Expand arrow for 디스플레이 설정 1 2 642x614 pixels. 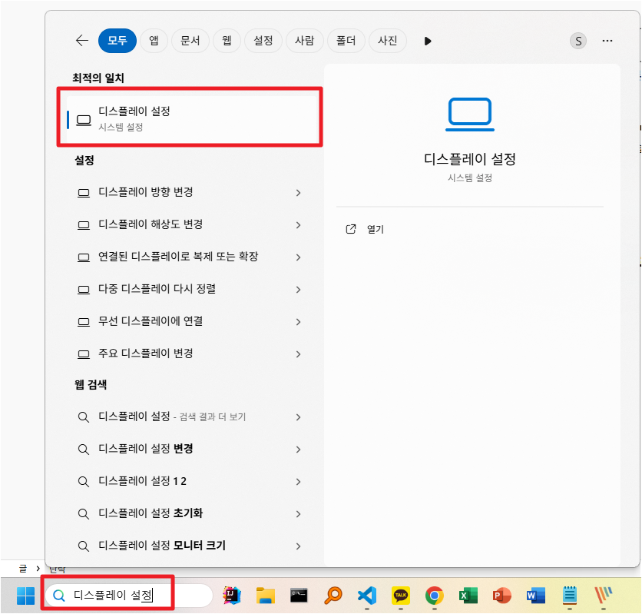[x=298, y=482]
